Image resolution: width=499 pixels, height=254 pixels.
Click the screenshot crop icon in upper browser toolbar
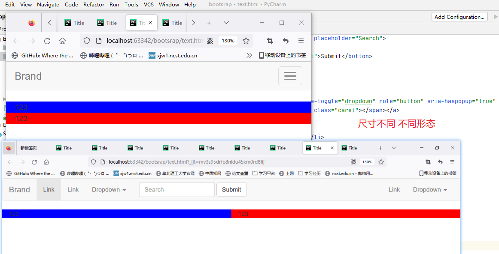point(270,41)
